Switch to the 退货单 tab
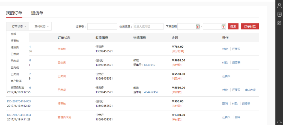The width and height of the screenshot is (283, 125). (37, 13)
